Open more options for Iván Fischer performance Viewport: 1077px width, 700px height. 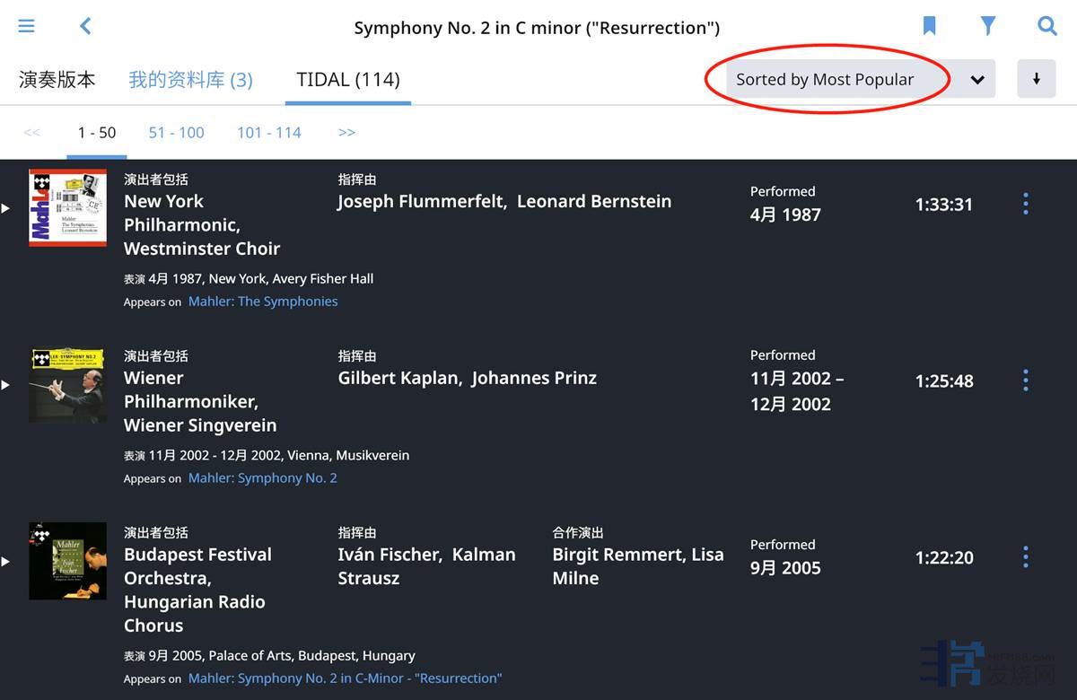click(x=1026, y=557)
